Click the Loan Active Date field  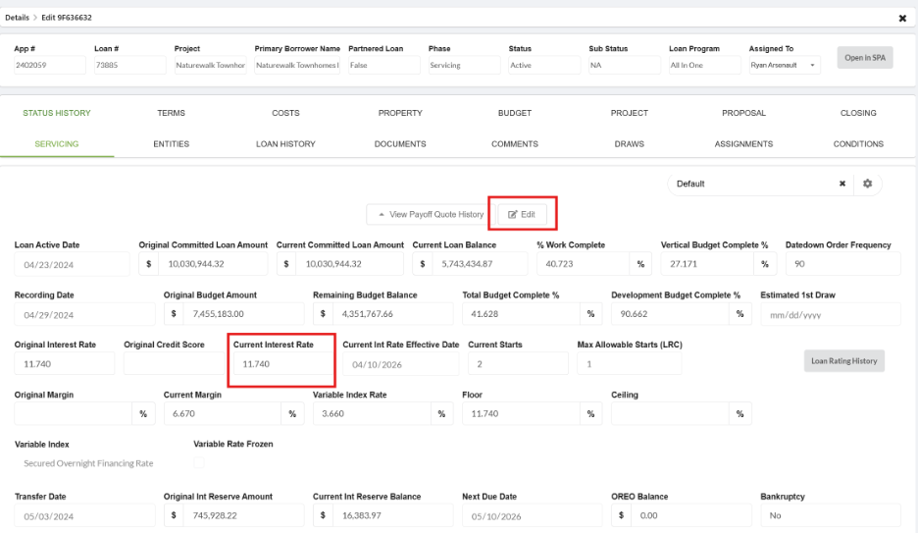click(x=72, y=264)
